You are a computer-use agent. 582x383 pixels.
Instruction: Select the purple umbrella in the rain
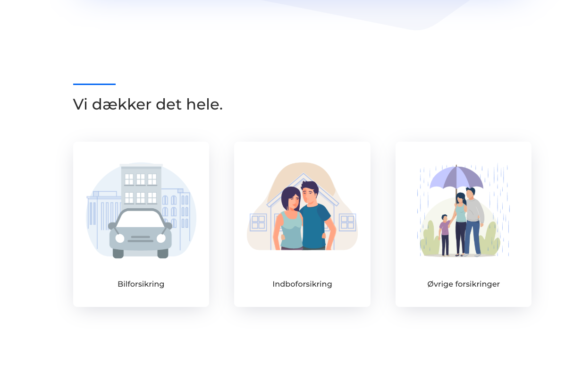pyautogui.click(x=456, y=177)
